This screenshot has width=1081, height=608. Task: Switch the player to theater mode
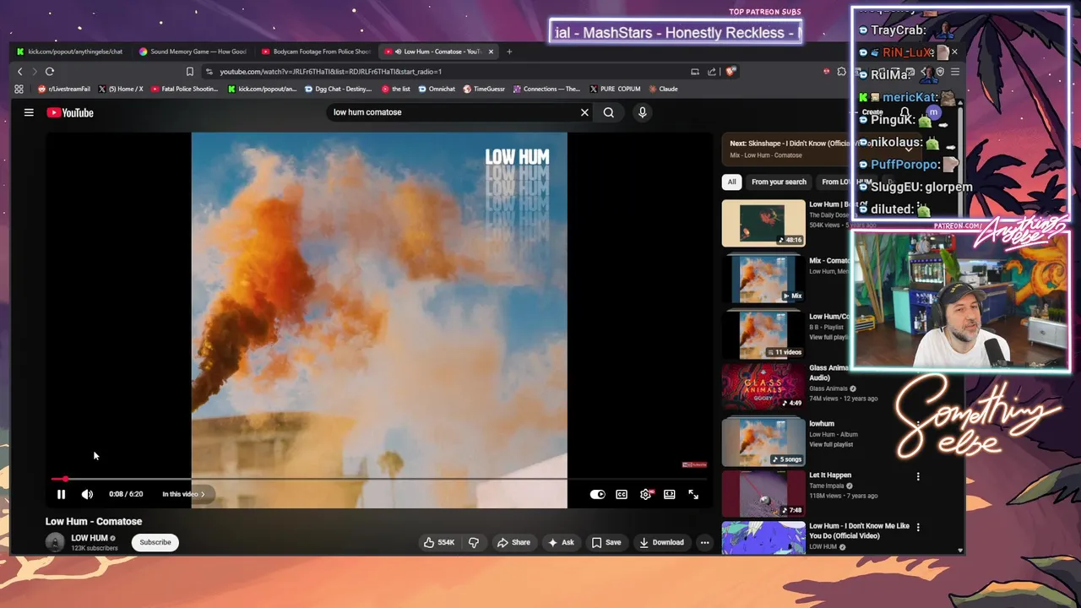click(x=670, y=495)
